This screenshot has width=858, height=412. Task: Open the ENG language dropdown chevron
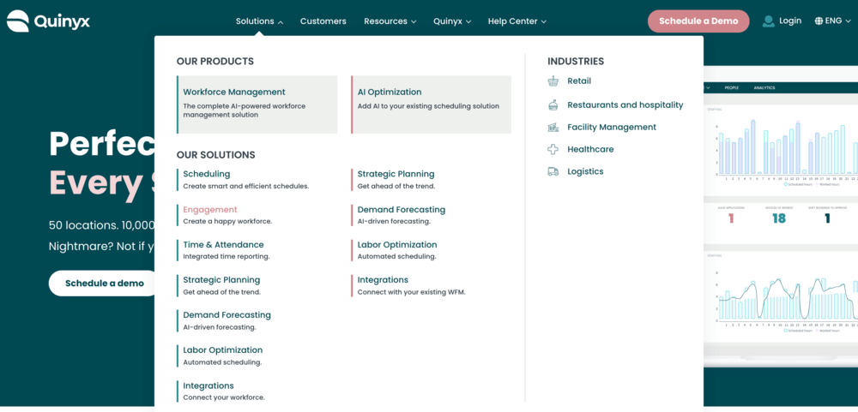tap(849, 21)
